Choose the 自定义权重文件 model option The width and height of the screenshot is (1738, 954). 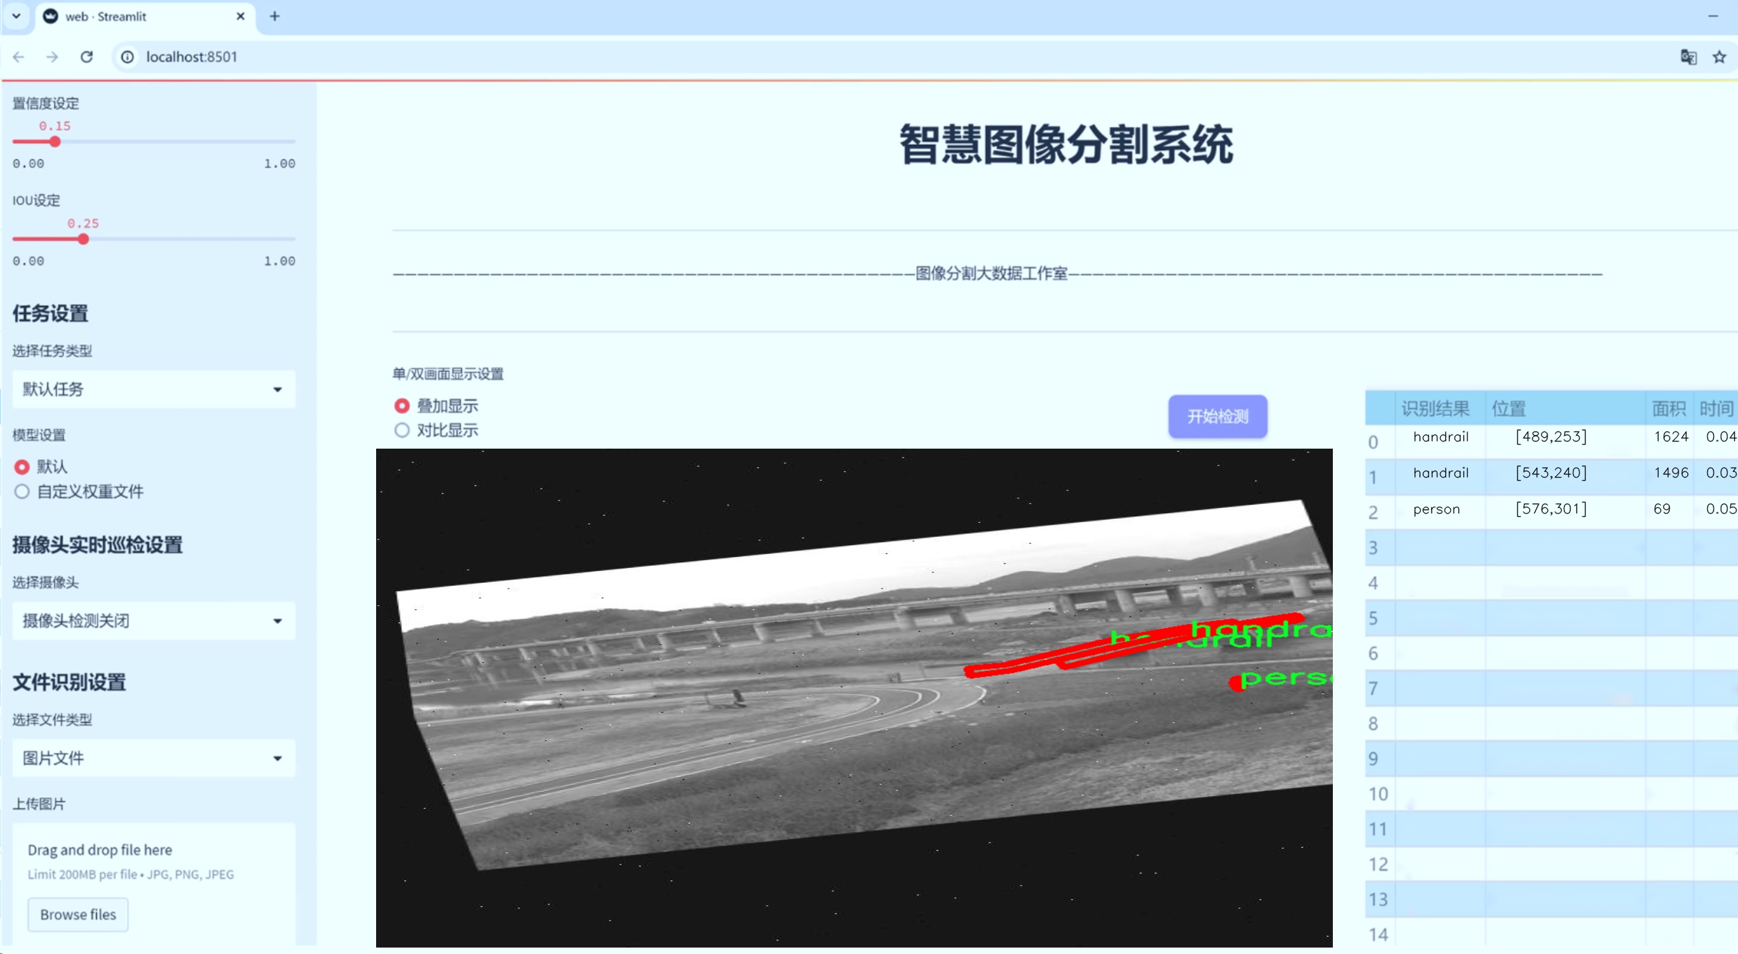pos(23,491)
